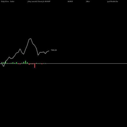Click the 'ALHOS' header text
Image resolution: width=127 pixels, height=127 pixels.
click(x=70, y=2)
